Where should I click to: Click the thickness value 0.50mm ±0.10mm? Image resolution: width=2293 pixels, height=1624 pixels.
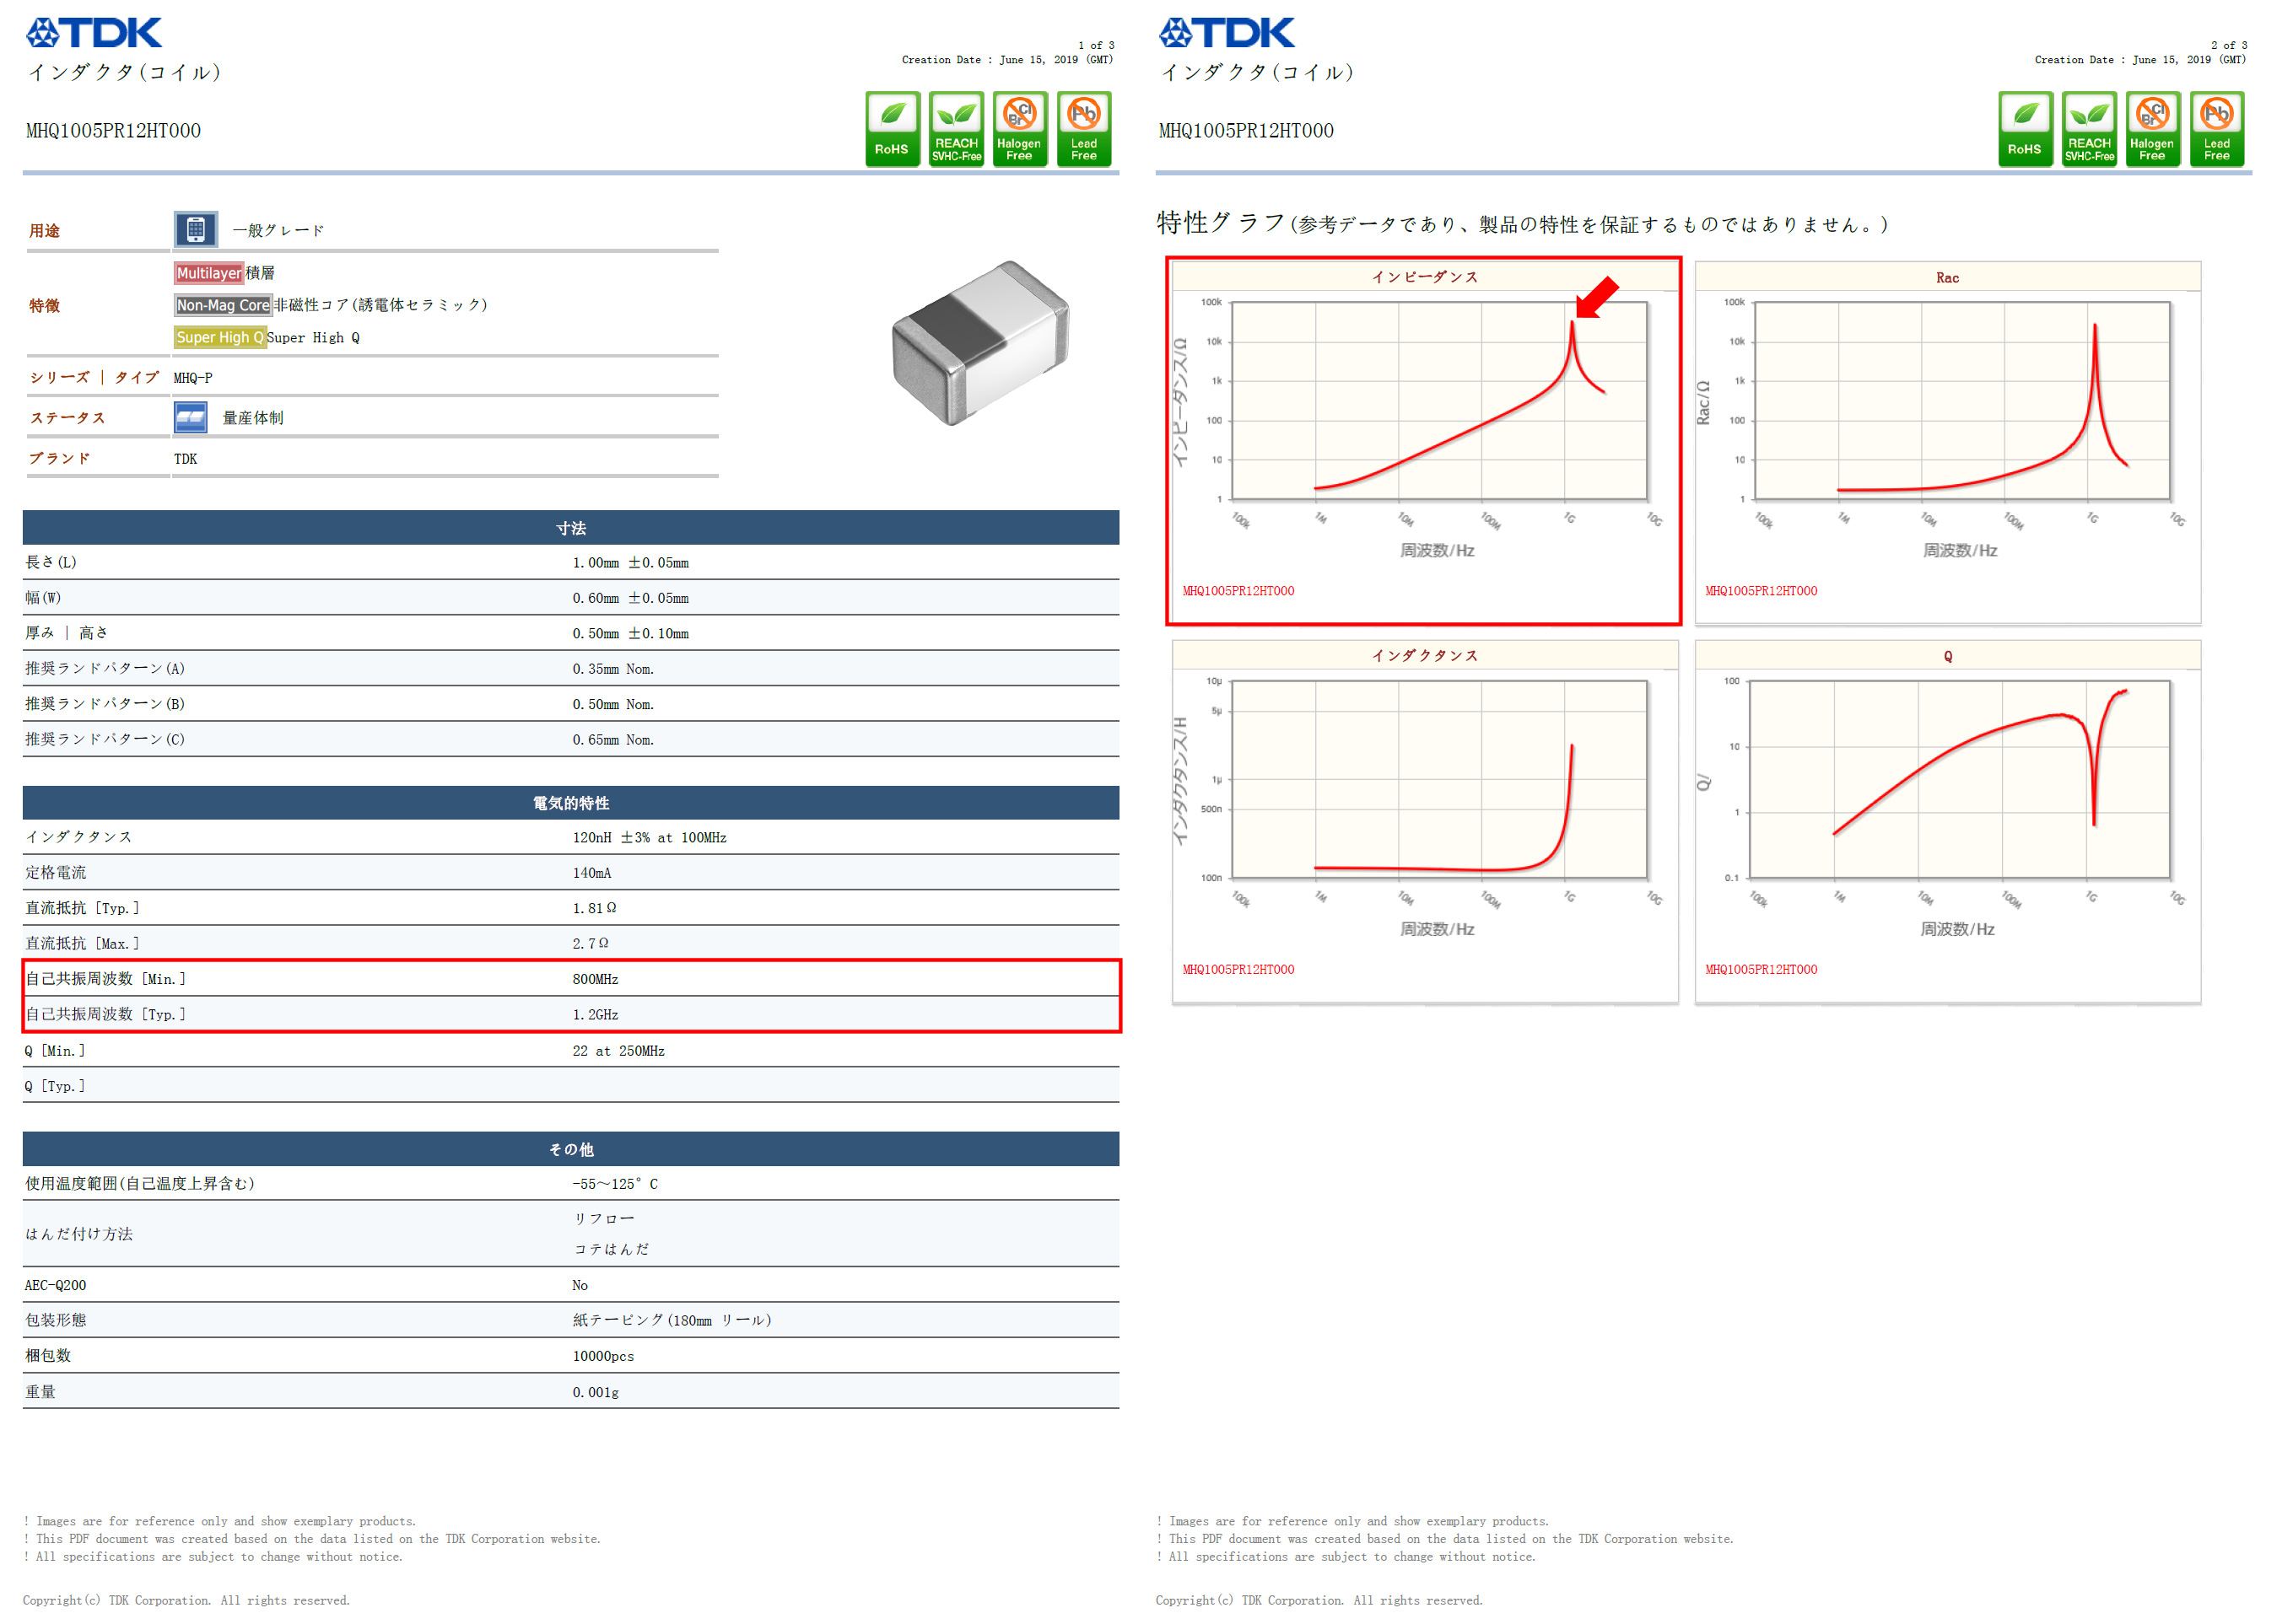(630, 633)
